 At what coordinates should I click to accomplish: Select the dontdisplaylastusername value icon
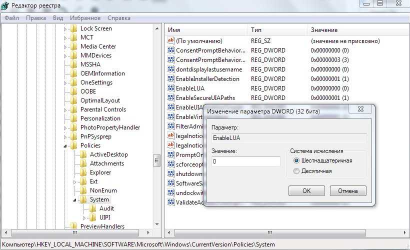click(170, 69)
